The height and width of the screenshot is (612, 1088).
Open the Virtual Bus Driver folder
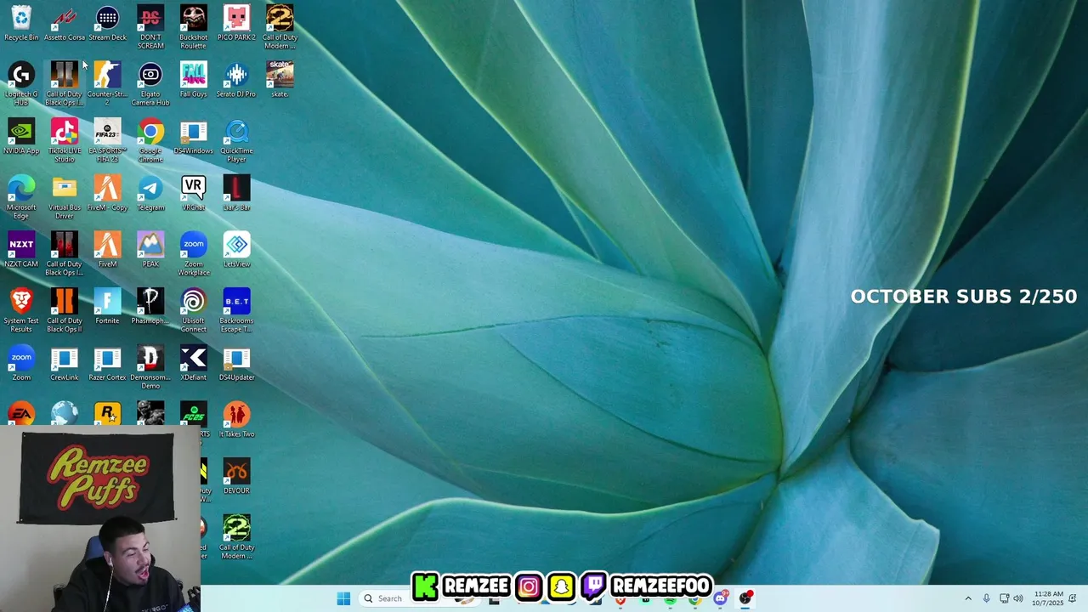[x=65, y=197]
